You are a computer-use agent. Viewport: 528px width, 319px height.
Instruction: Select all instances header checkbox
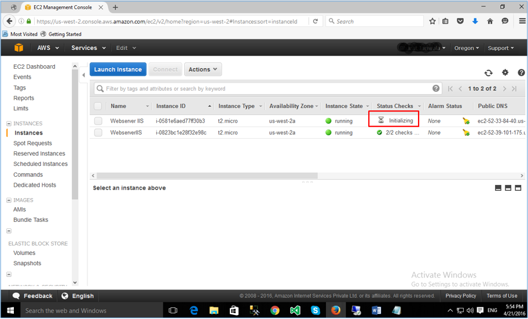pyautogui.click(x=98, y=106)
